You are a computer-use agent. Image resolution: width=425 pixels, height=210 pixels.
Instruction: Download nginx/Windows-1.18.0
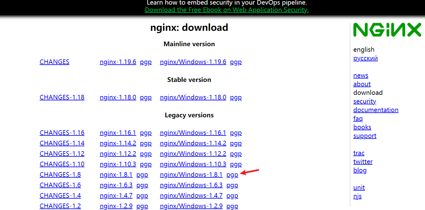click(193, 97)
